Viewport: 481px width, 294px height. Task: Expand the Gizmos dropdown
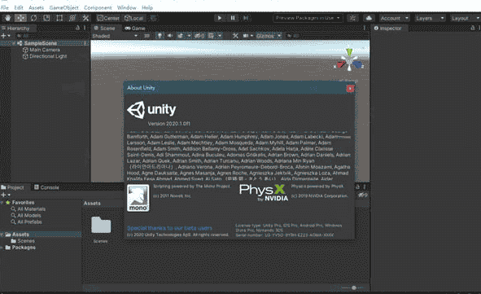tap(269, 36)
